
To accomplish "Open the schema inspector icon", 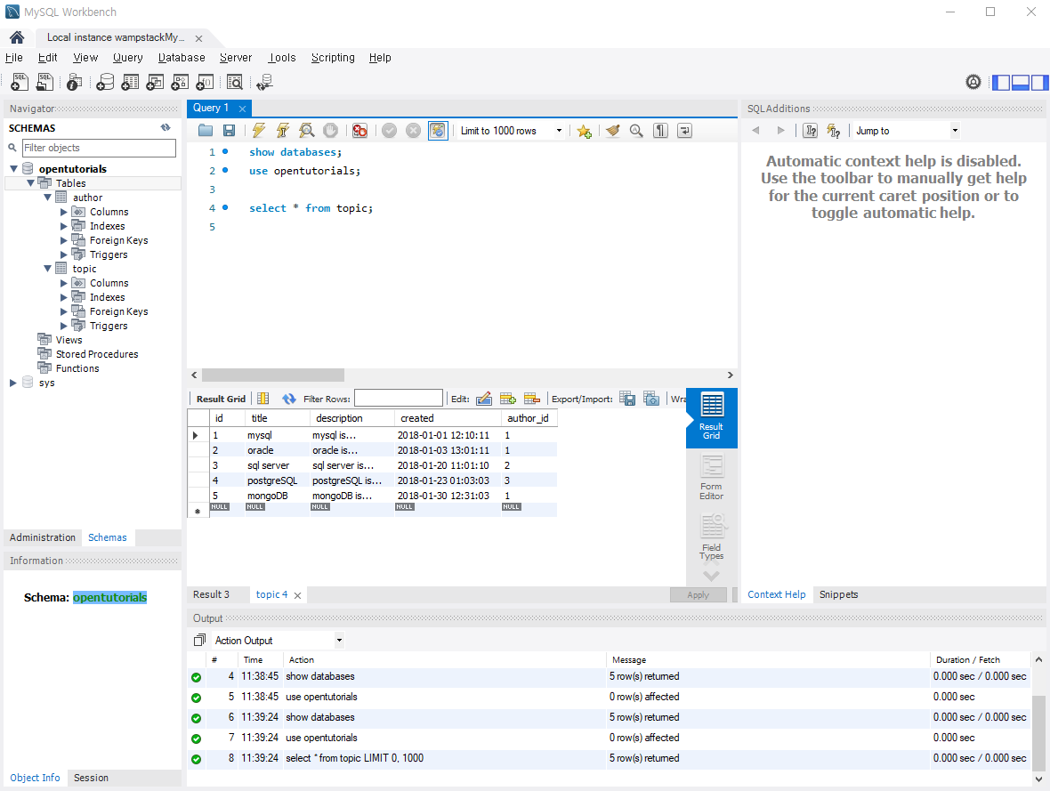I will click(75, 82).
